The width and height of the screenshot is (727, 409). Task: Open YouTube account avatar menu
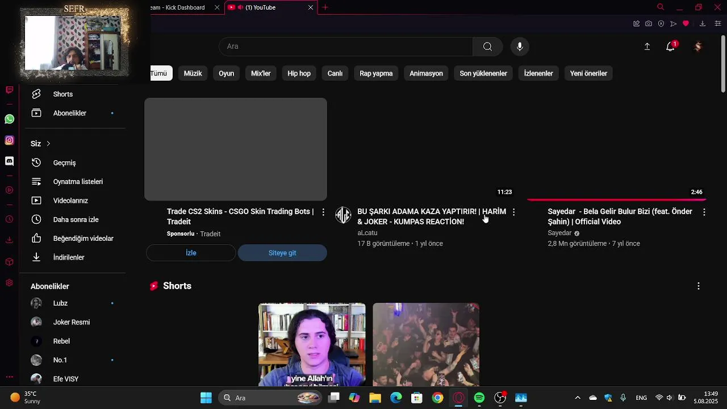(698, 47)
